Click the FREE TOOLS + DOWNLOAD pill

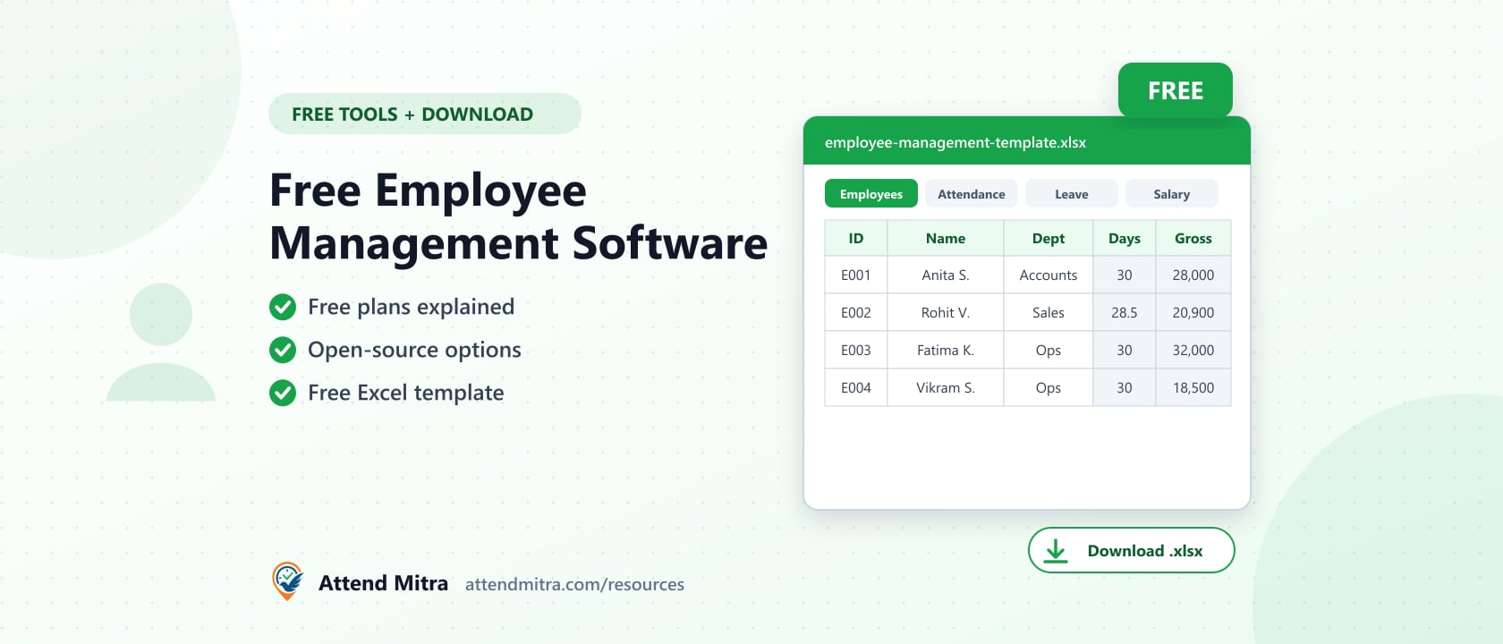pyautogui.click(x=425, y=114)
